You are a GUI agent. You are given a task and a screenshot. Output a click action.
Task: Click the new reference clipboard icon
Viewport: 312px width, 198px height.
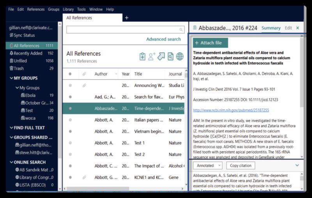point(142,56)
